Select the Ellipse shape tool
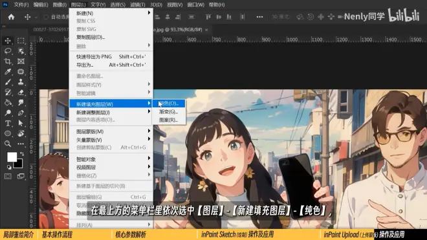 8,133
